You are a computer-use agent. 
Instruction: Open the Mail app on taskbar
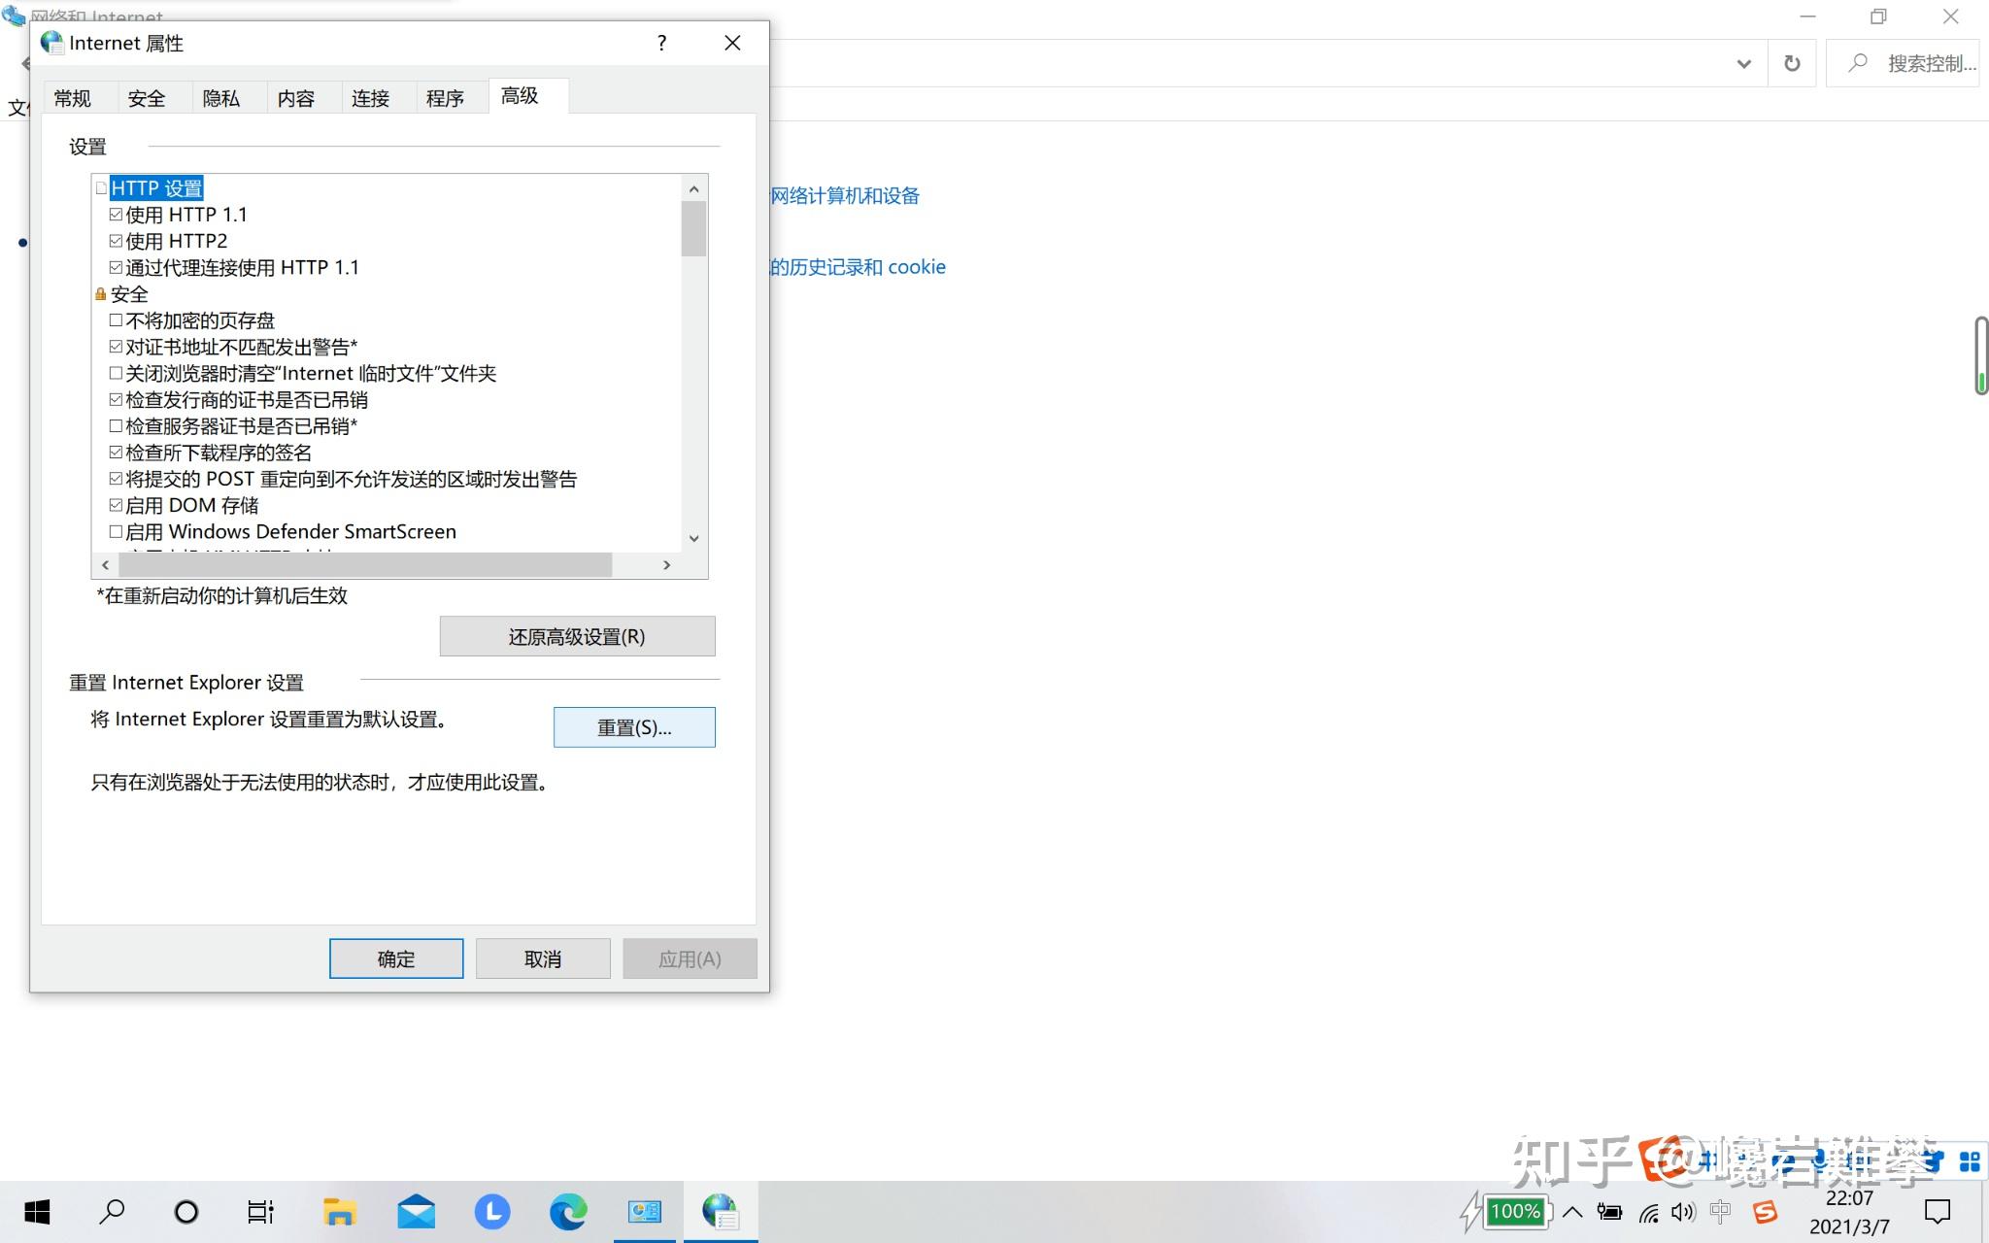[416, 1212]
